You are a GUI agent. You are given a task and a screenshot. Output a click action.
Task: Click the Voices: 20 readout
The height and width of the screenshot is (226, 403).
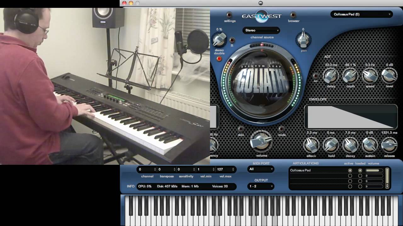pos(220,186)
